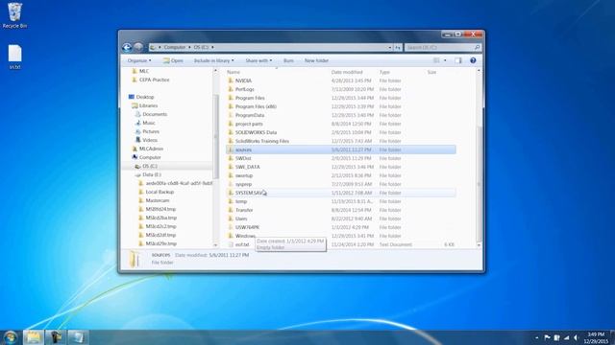Change your view icon in toolbar
This screenshot has height=345, width=615.
[436, 60]
